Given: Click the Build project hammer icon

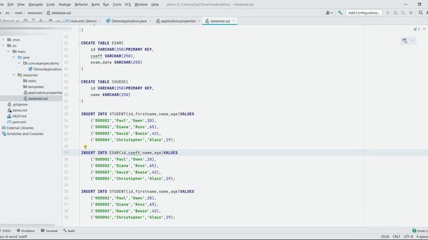Looking at the screenshot, I should 340,13.
